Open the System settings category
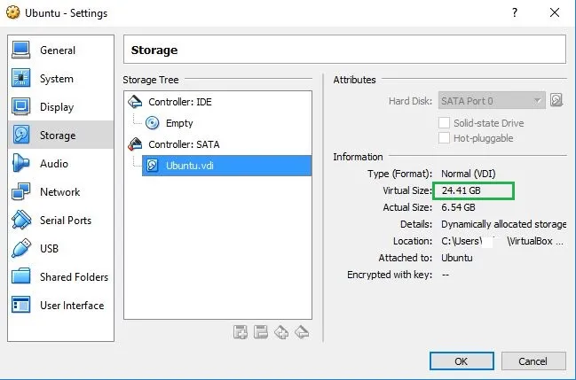 point(60,79)
